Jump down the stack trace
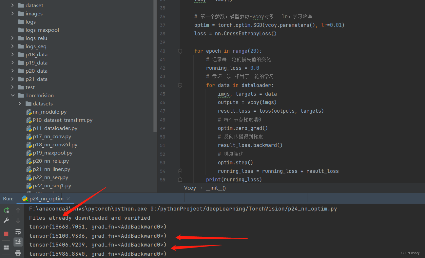 click(x=18, y=221)
